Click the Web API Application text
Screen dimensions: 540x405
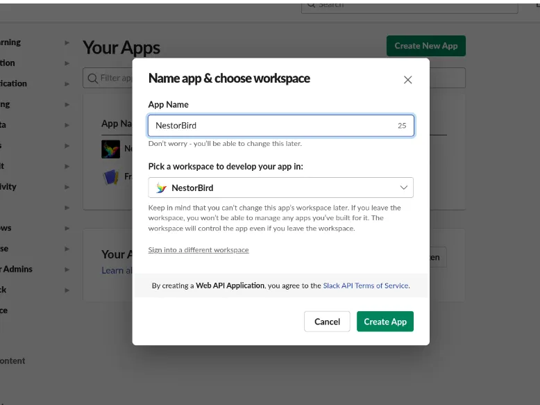pos(230,286)
